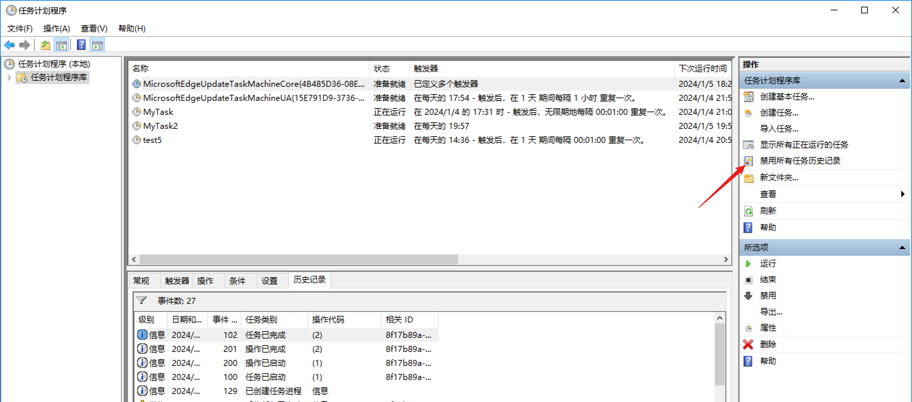
Task: Click the 显示所有正在运行的任务 icon
Action: [749, 145]
